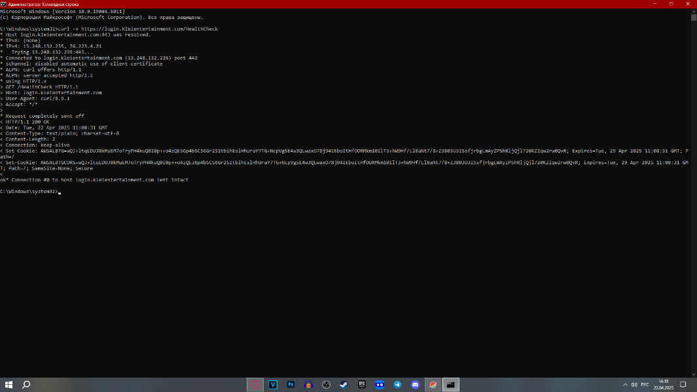Launch Steam from the taskbar
The height and width of the screenshot is (392, 697).
point(344,385)
